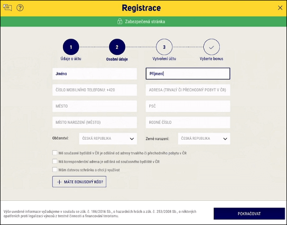The width and height of the screenshot is (287, 225).
Task: Select step 2 Osobní údaje circle
Action: click(117, 47)
